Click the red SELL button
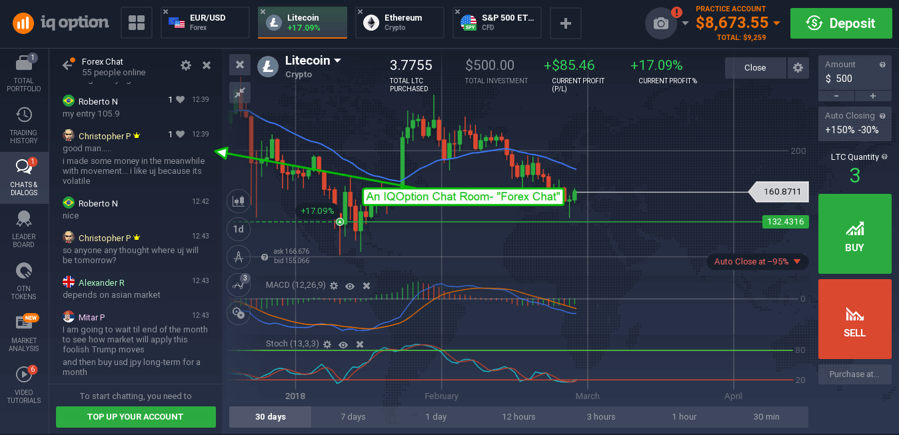Viewport: 899px width, 435px height. point(854,319)
